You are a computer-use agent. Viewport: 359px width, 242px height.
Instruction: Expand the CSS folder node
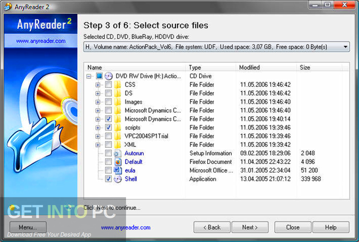point(98,85)
